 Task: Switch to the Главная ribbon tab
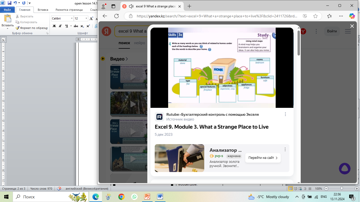25,10
